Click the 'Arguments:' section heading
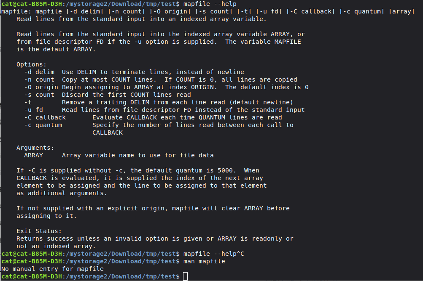 (x=35, y=148)
